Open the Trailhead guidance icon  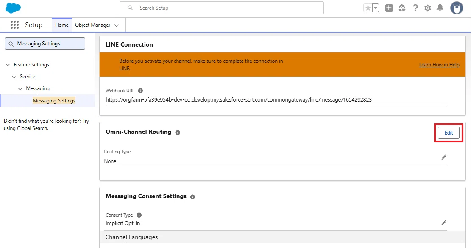coord(402,8)
